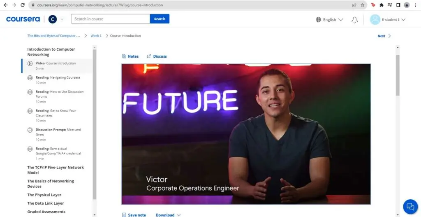Expand The Data Link Layer section
This screenshot has height=217, width=421.
[x=46, y=203]
